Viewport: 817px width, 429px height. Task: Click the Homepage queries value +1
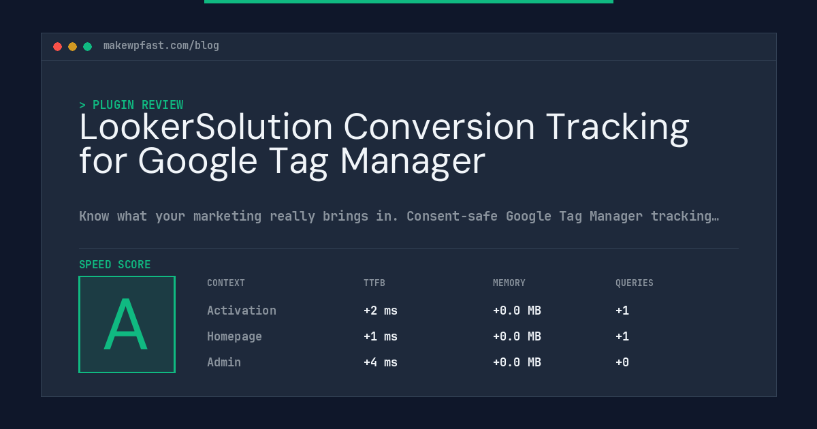tap(622, 336)
